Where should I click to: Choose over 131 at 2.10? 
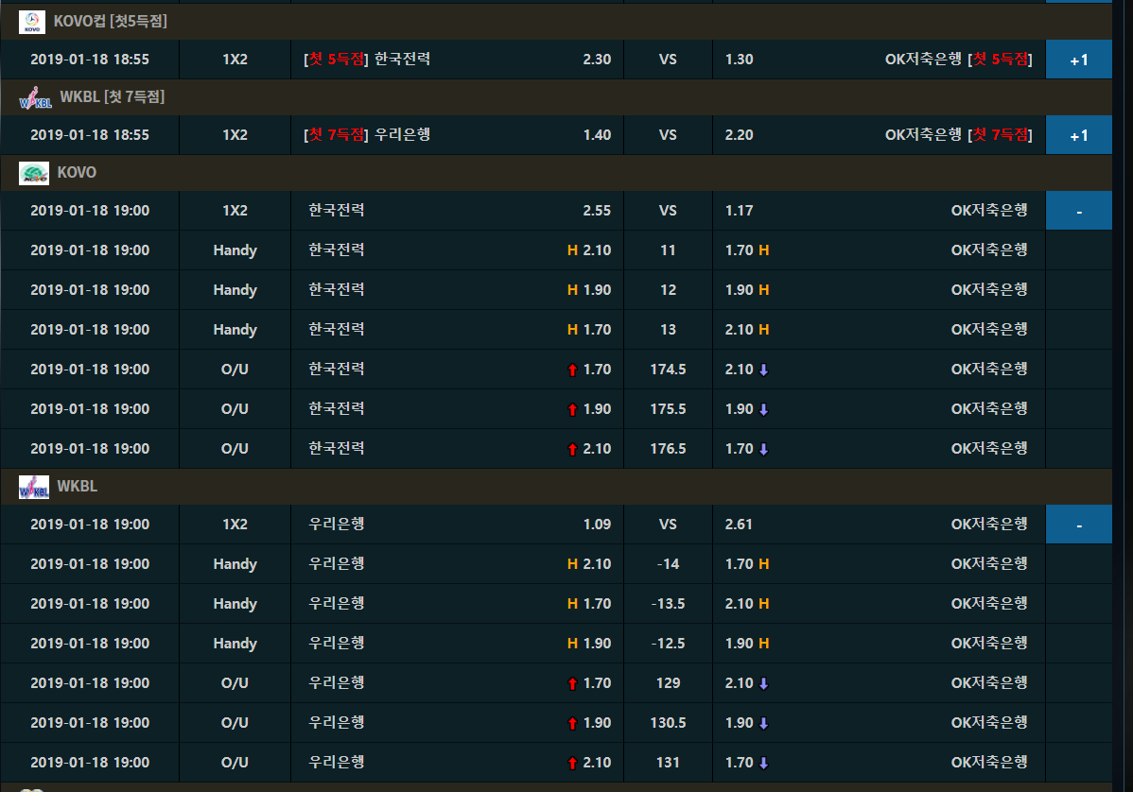(x=458, y=763)
